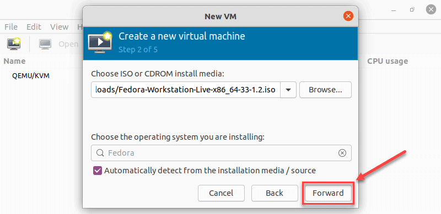441x214 pixels.
Task: Minimize the Virtual Machine Manager window
Action: click(x=393, y=10)
